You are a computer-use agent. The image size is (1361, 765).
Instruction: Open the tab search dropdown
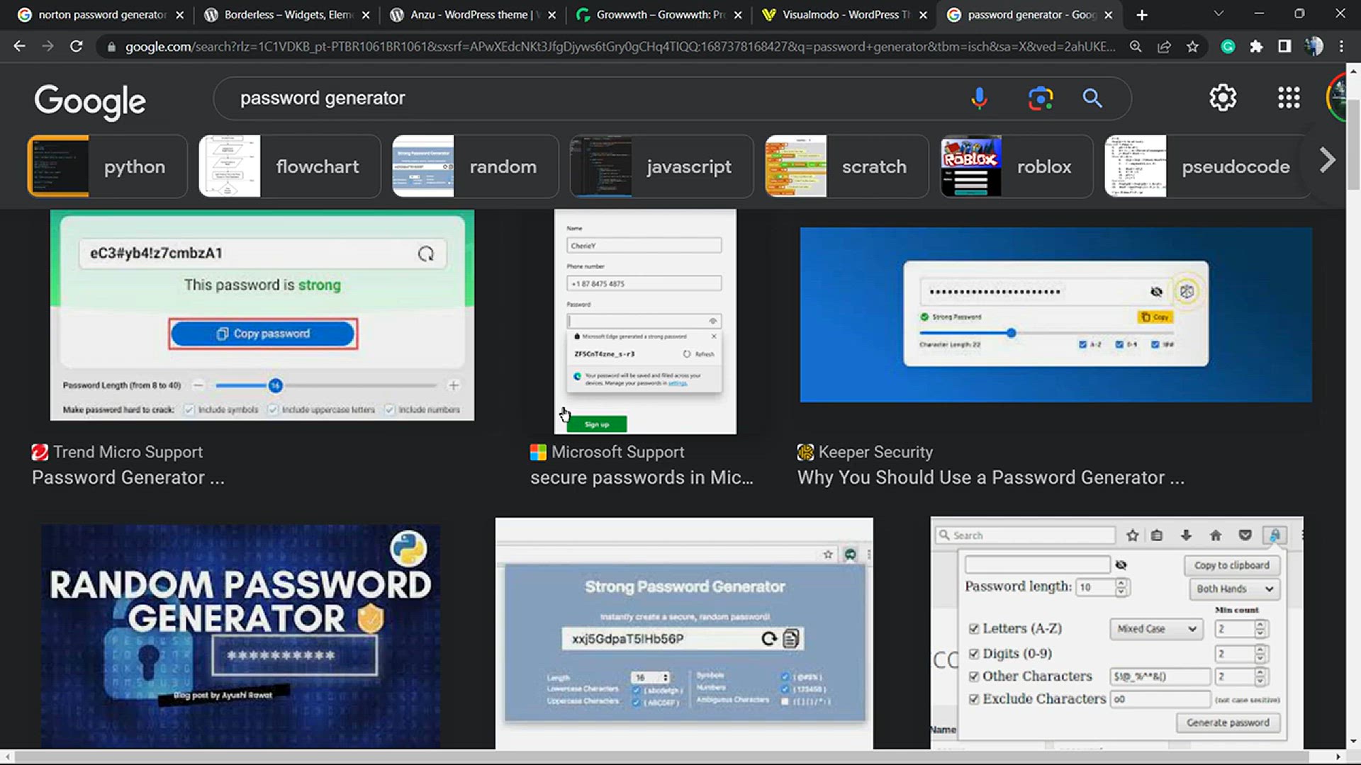coord(1219,14)
